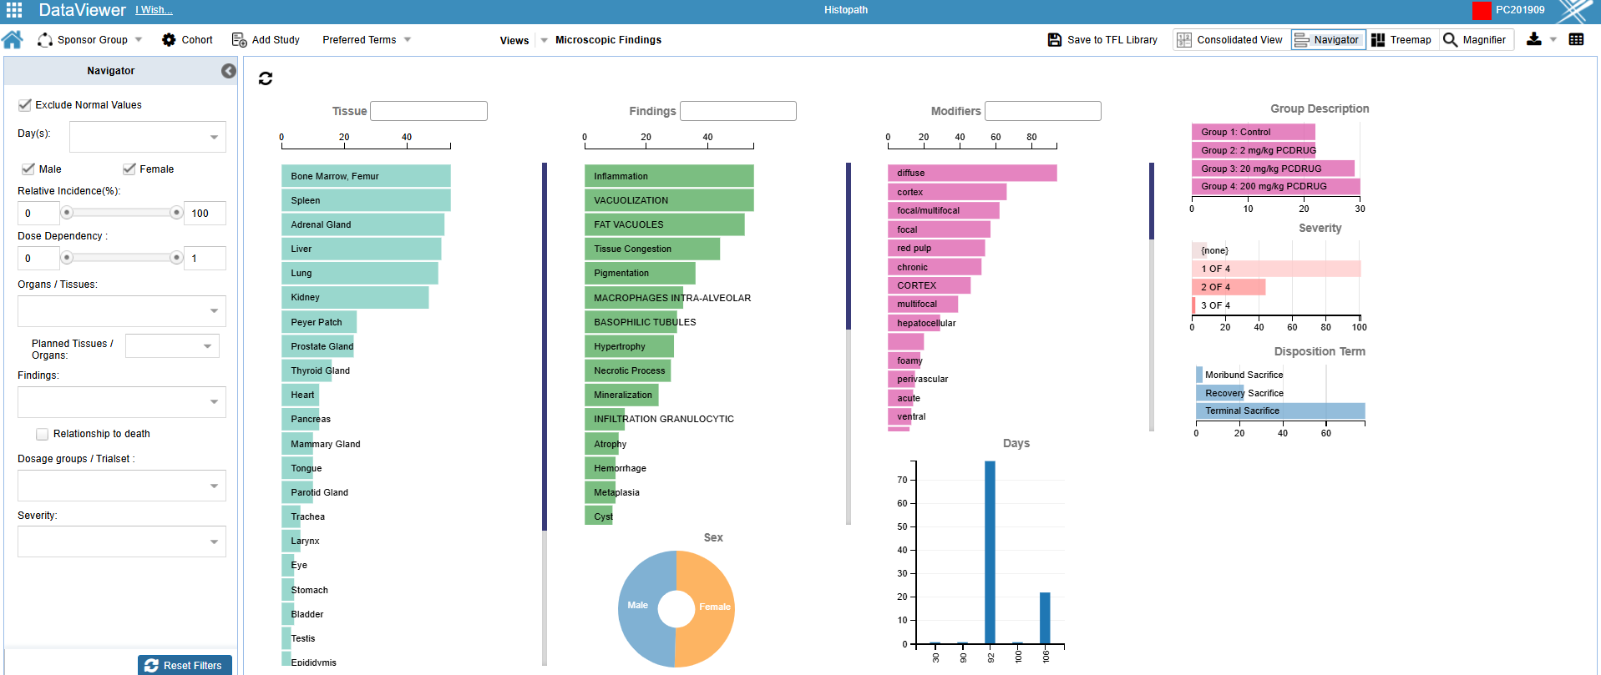Open the app grid launcher icon

[14, 10]
